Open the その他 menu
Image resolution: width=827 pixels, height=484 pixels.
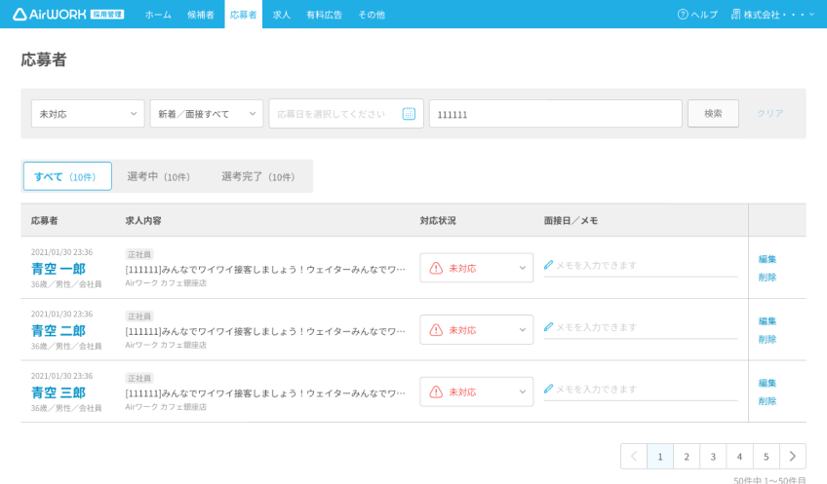[372, 15]
